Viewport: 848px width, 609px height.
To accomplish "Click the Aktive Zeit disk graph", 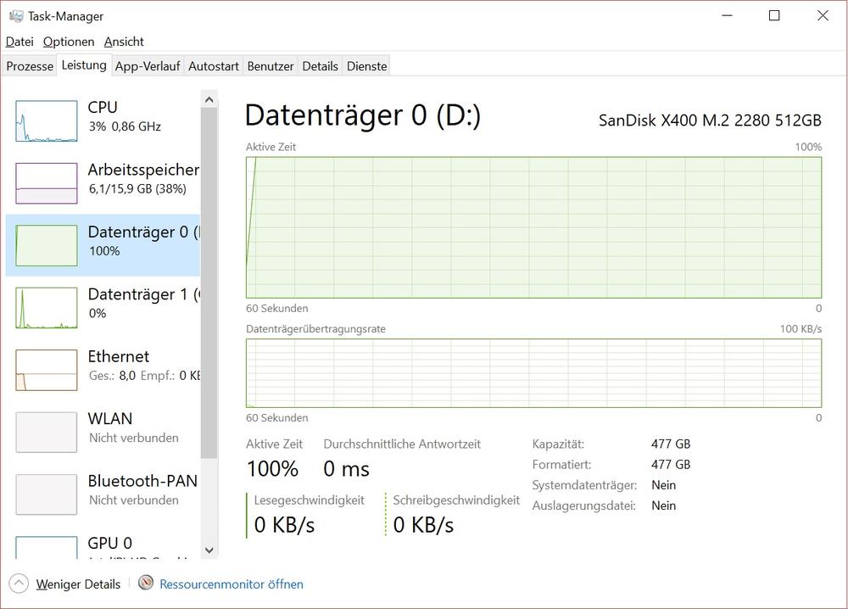I will pyautogui.click(x=533, y=227).
